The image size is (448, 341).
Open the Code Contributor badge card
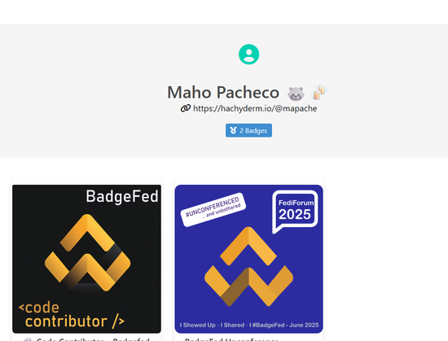(86, 259)
